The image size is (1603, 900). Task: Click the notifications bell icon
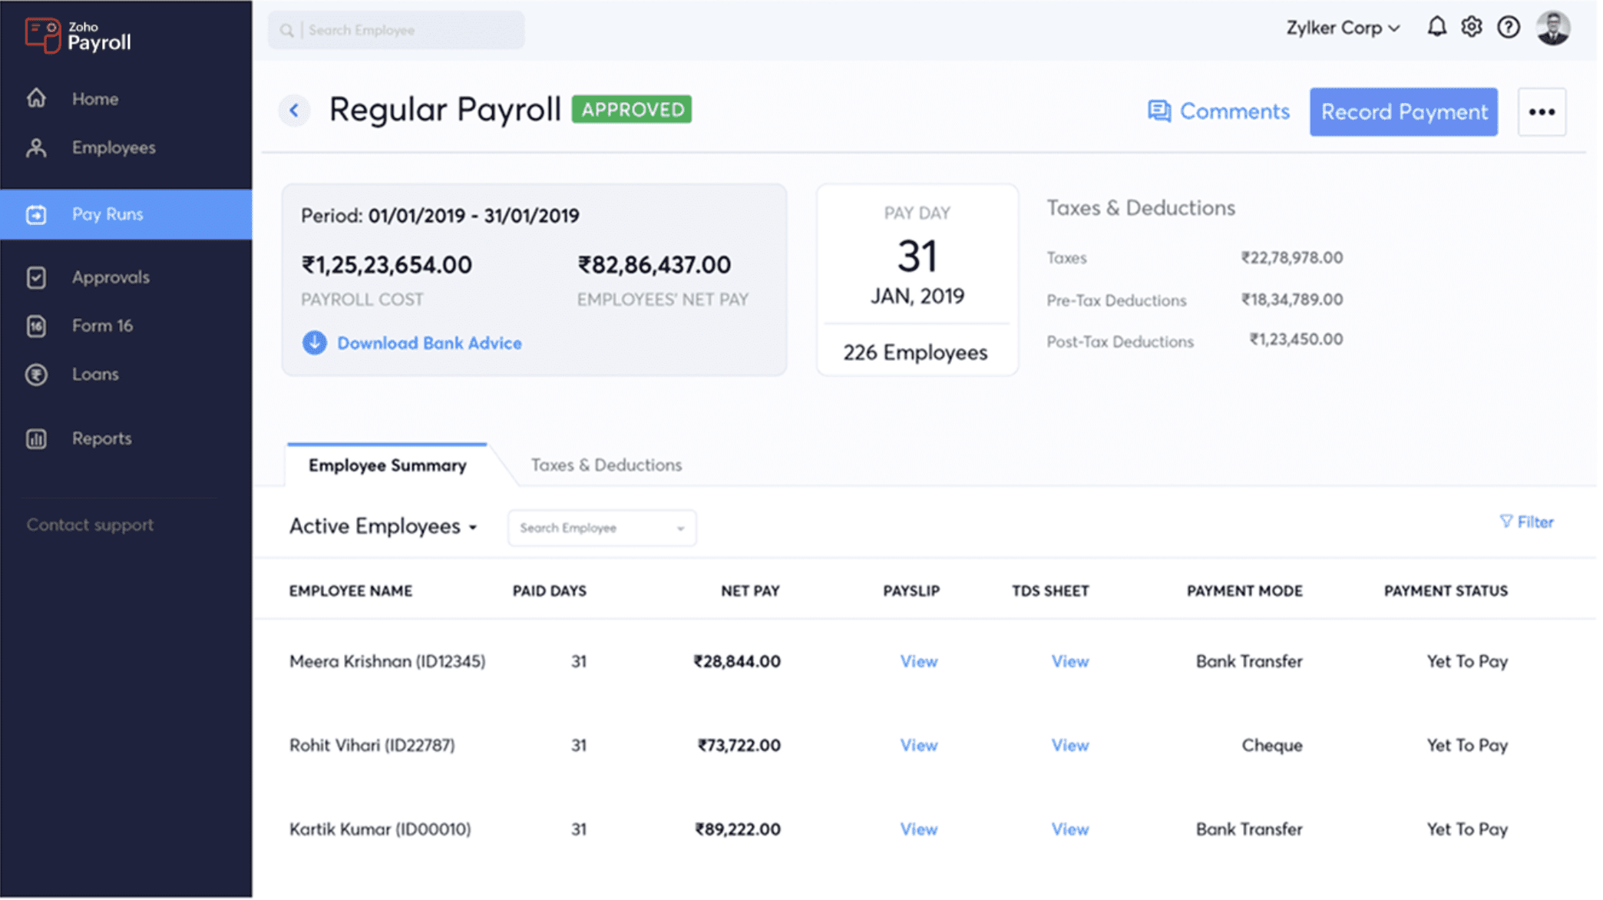point(1436,28)
